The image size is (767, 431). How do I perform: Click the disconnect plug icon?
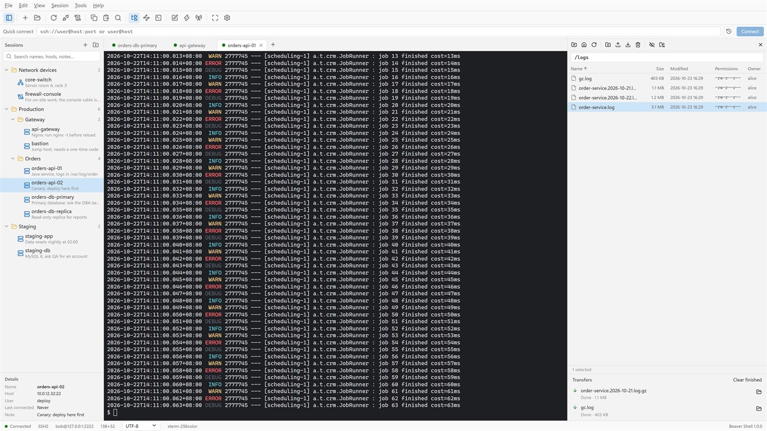click(66, 18)
